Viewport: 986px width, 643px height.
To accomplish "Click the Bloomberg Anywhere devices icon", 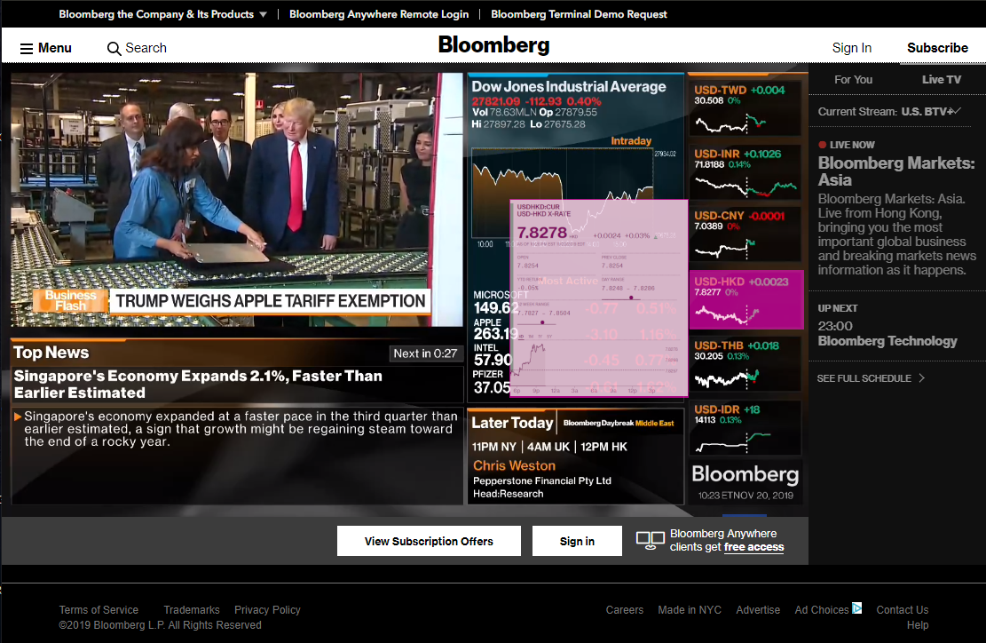I will 651,540.
